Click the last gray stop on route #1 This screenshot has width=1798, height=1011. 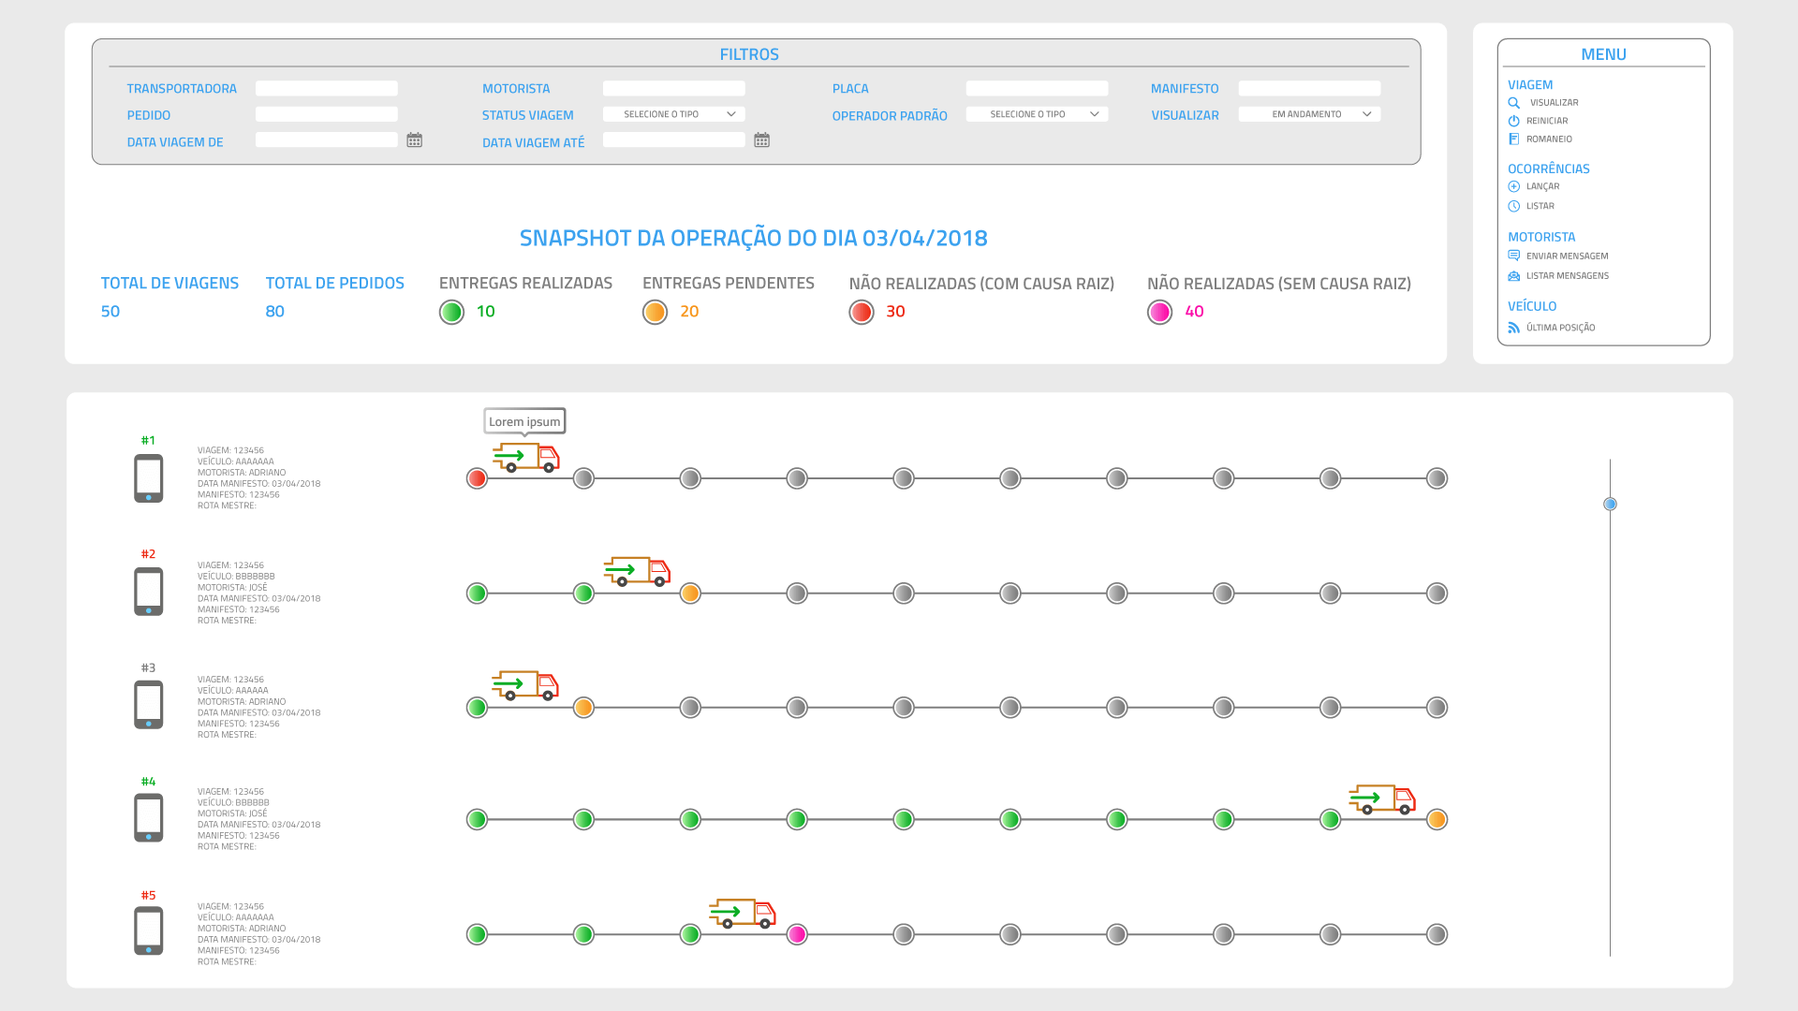coord(1437,478)
